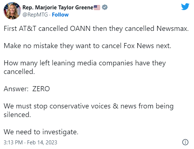Click the 3:13 PM timestamp
The image size is (194, 149).
pyautogui.click(x=13, y=143)
